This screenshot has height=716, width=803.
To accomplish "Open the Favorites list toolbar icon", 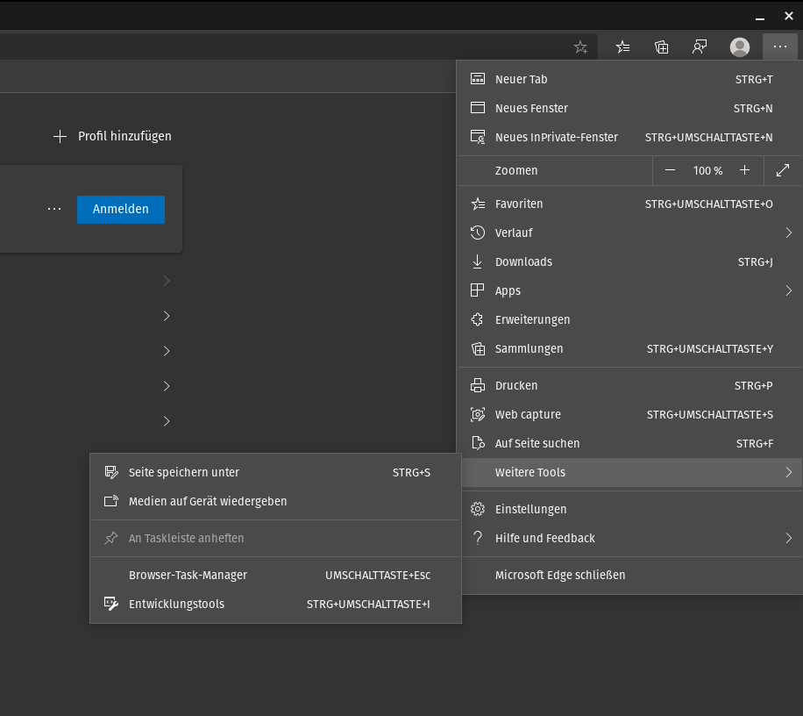I will (x=622, y=47).
